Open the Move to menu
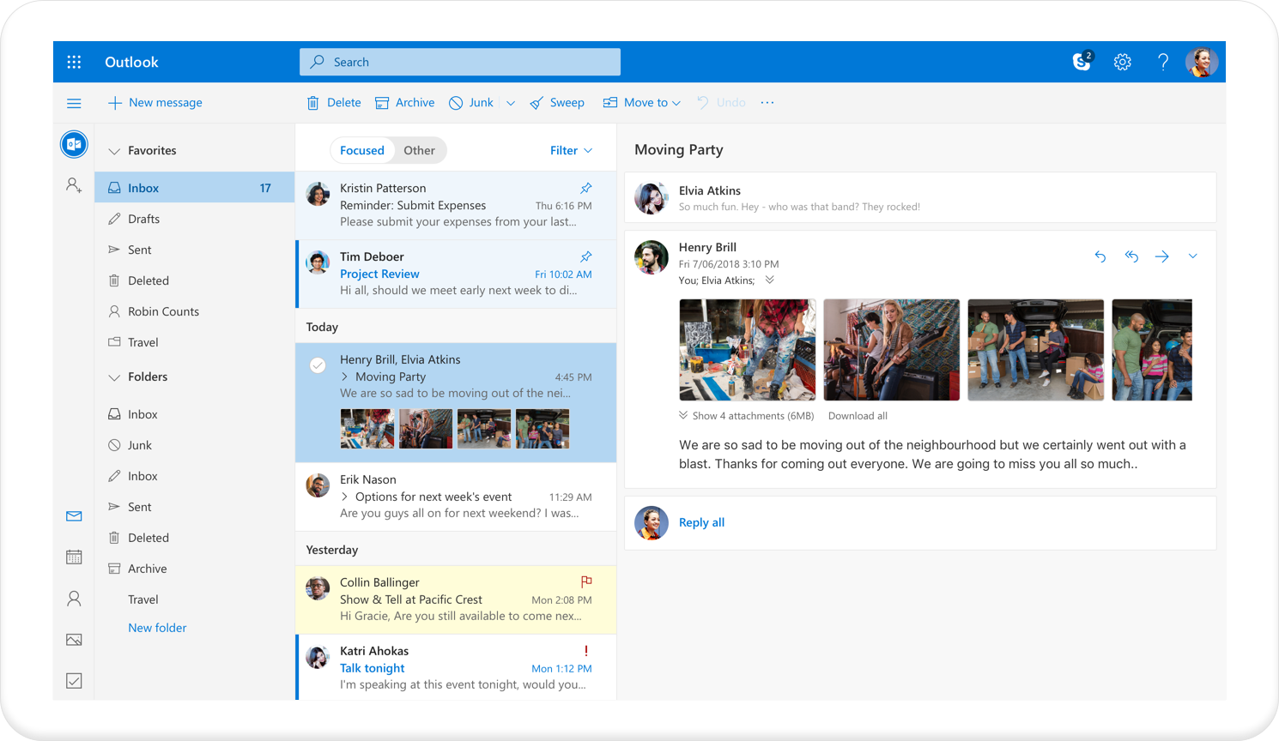 641,102
